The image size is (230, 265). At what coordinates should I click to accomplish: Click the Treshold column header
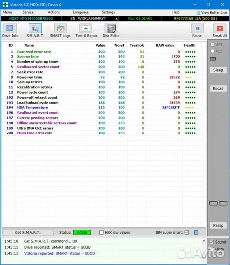tap(137, 45)
